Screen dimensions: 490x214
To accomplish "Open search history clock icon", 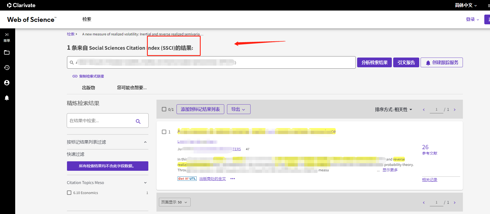I will 7,68.
